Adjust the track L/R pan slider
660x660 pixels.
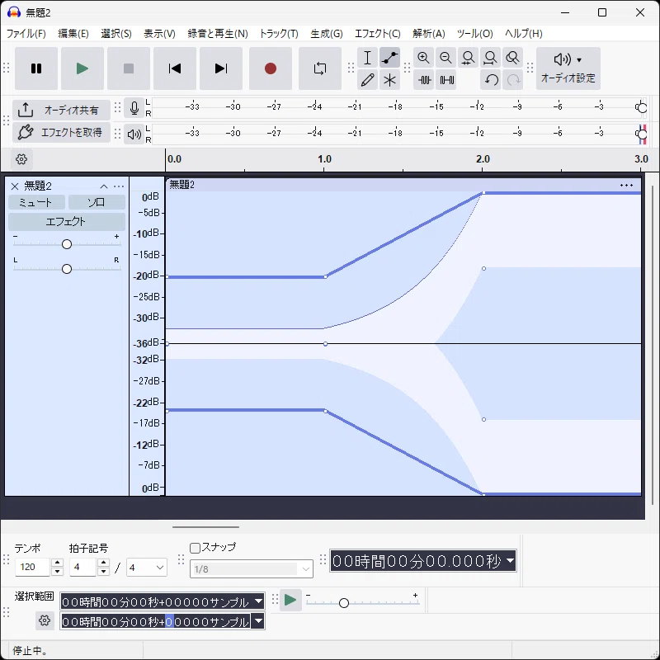pos(67,269)
